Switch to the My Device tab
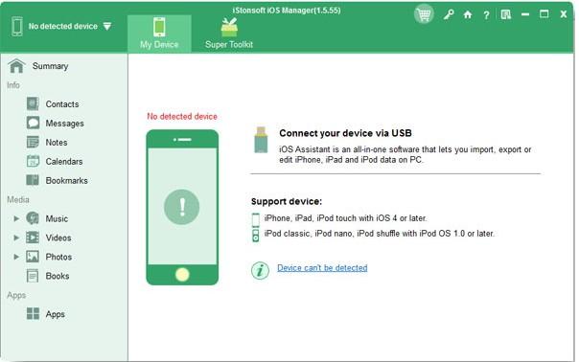 click(159, 34)
